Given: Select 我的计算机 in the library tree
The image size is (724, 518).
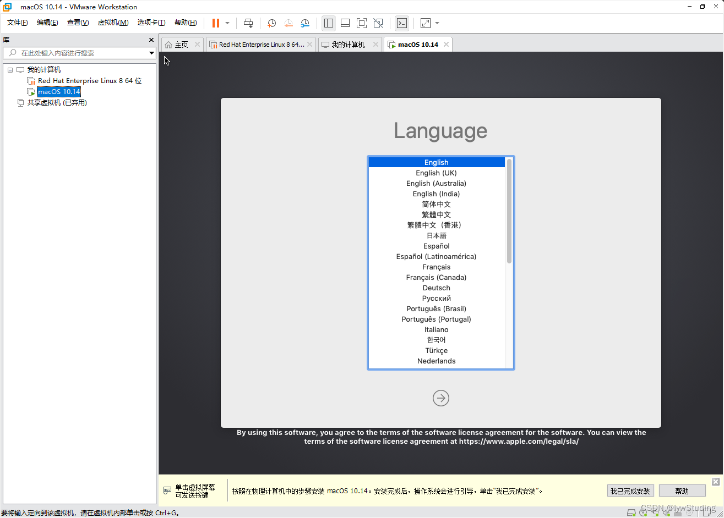Looking at the screenshot, I should 44,70.
